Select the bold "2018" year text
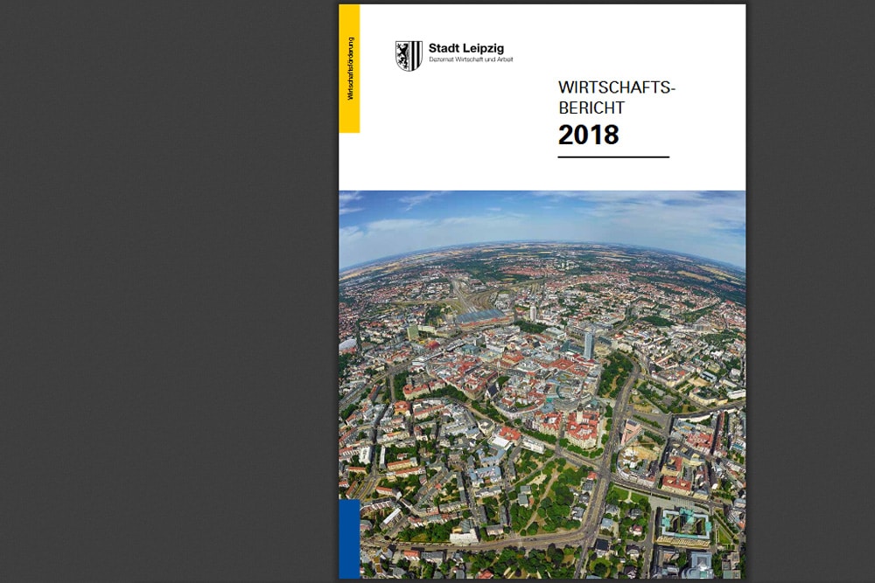This screenshot has height=583, width=875. coord(588,135)
